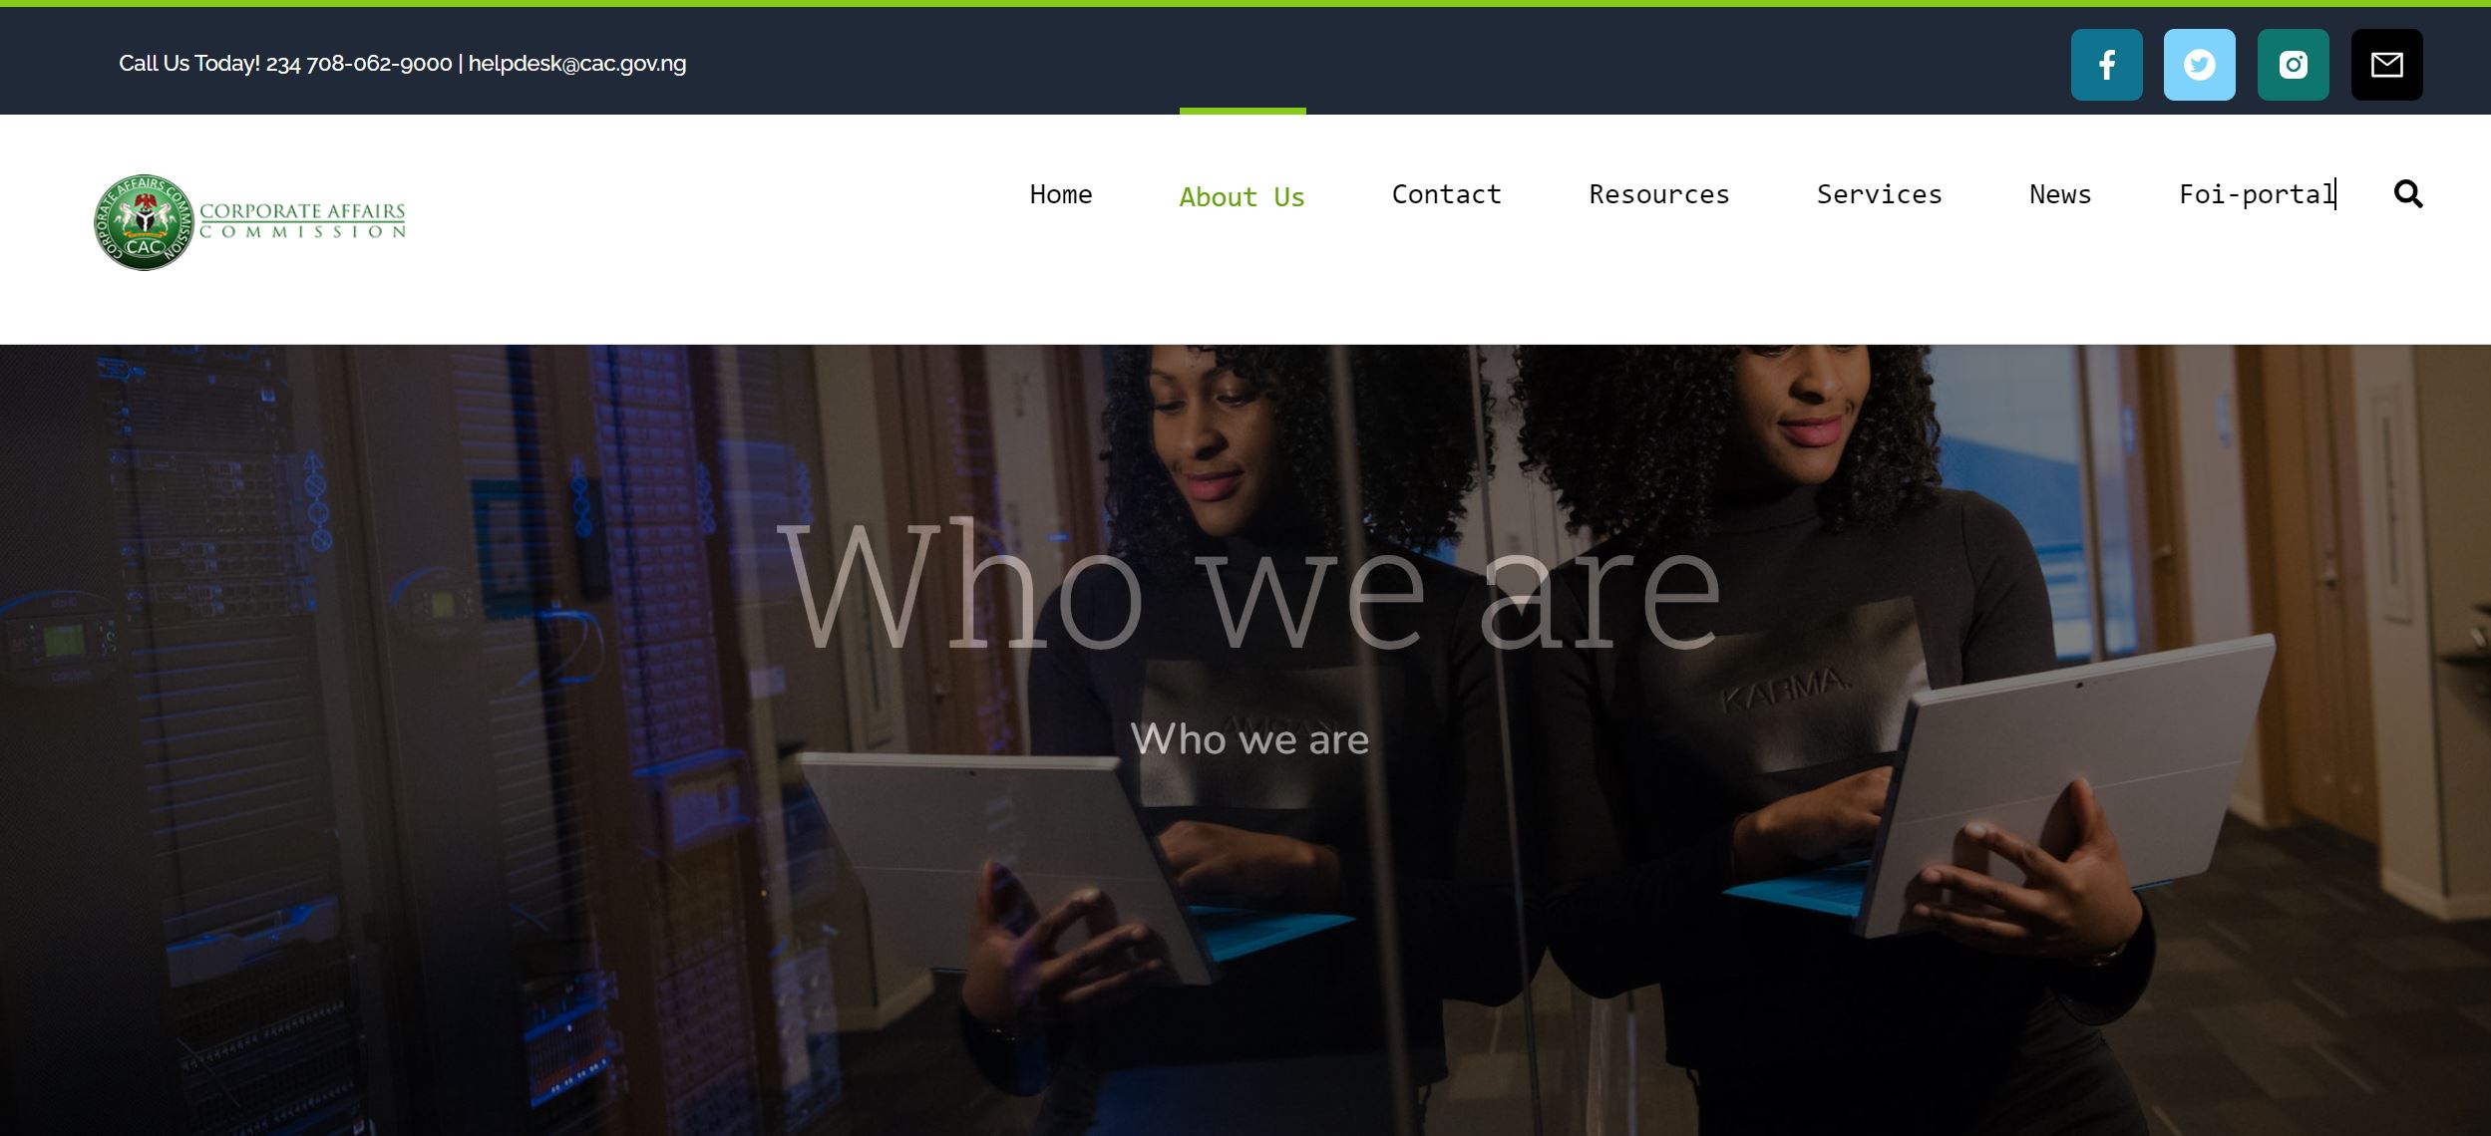Open the Twitter bird icon
This screenshot has height=1136, width=2491.
[x=2199, y=65]
